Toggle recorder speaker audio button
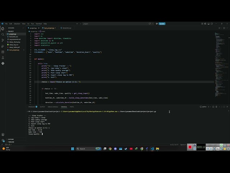 (x=207, y=149)
